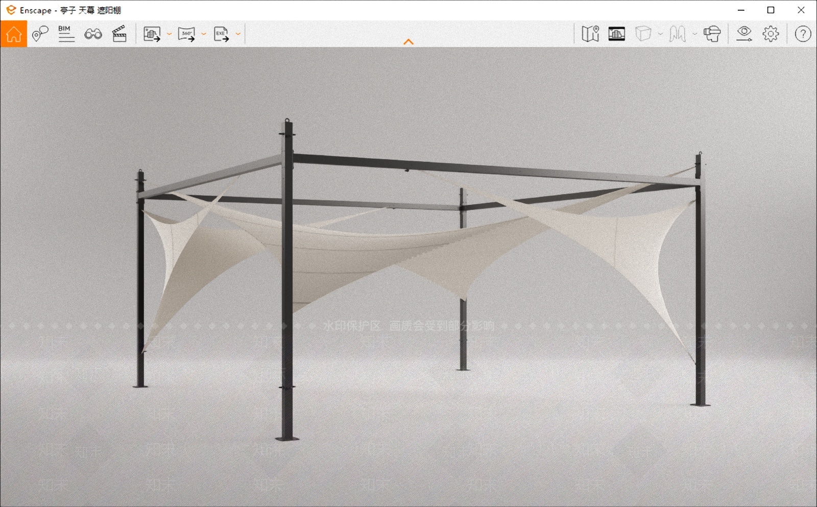Open Visual Settings with the eye icon
817x507 pixels.
click(744, 34)
